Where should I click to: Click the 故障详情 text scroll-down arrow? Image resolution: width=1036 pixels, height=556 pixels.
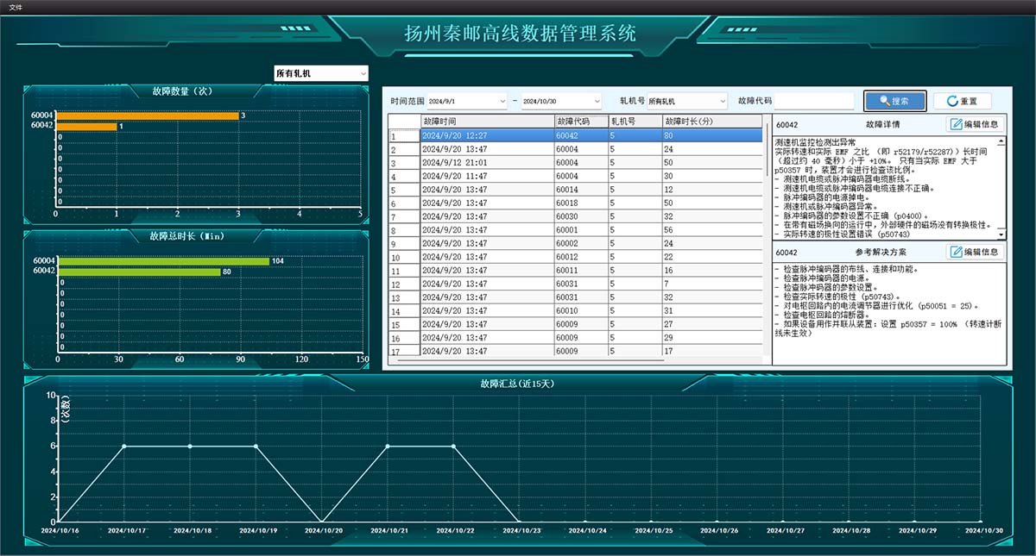pyautogui.click(x=1001, y=234)
